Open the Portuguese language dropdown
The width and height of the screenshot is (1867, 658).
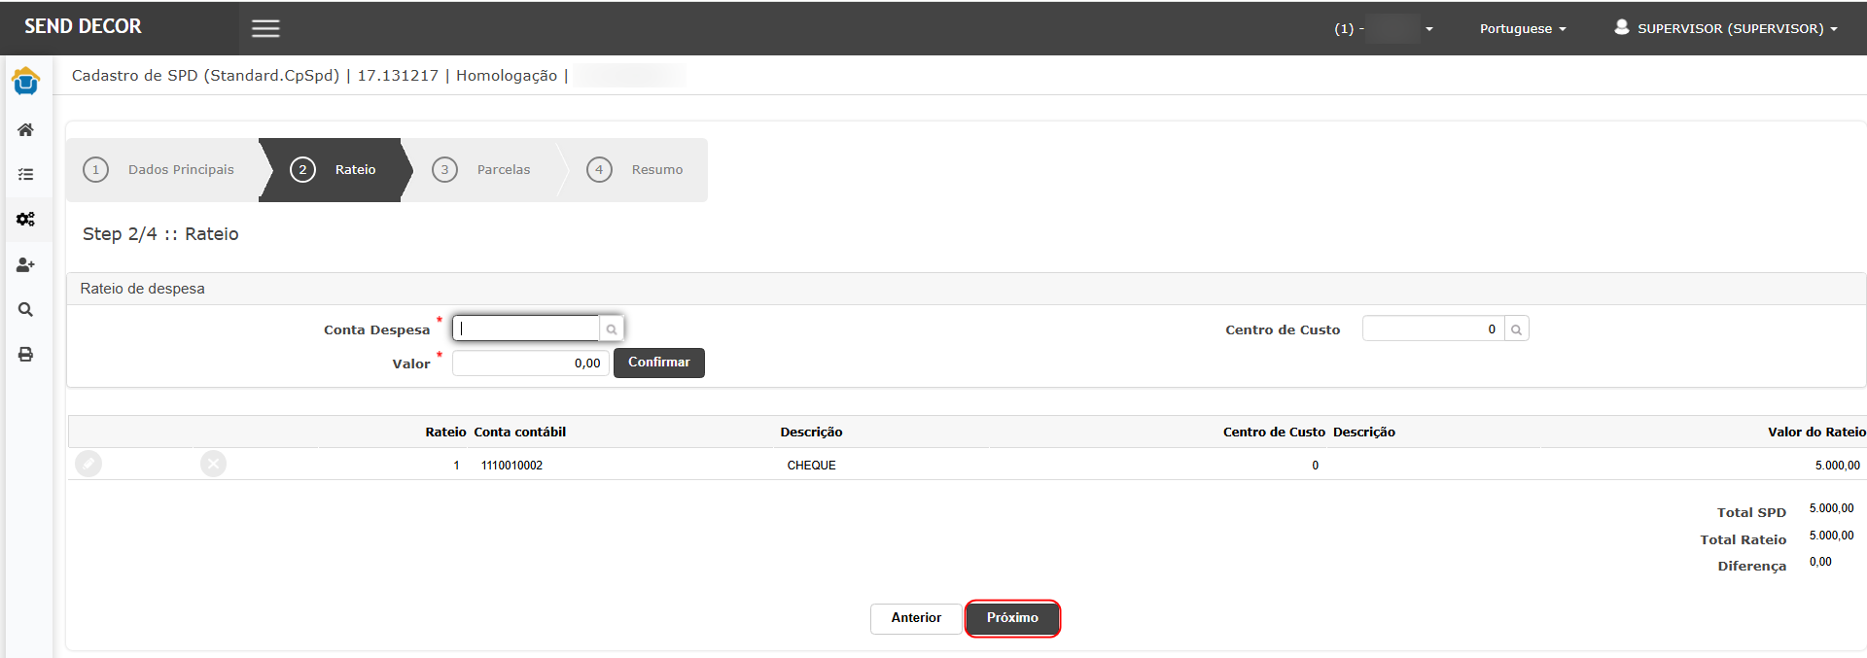[x=1522, y=29]
